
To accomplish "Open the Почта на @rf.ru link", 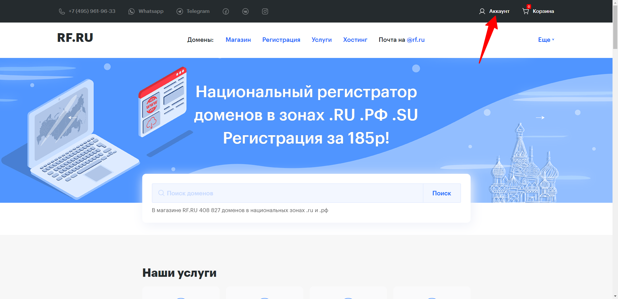I will (401, 40).
